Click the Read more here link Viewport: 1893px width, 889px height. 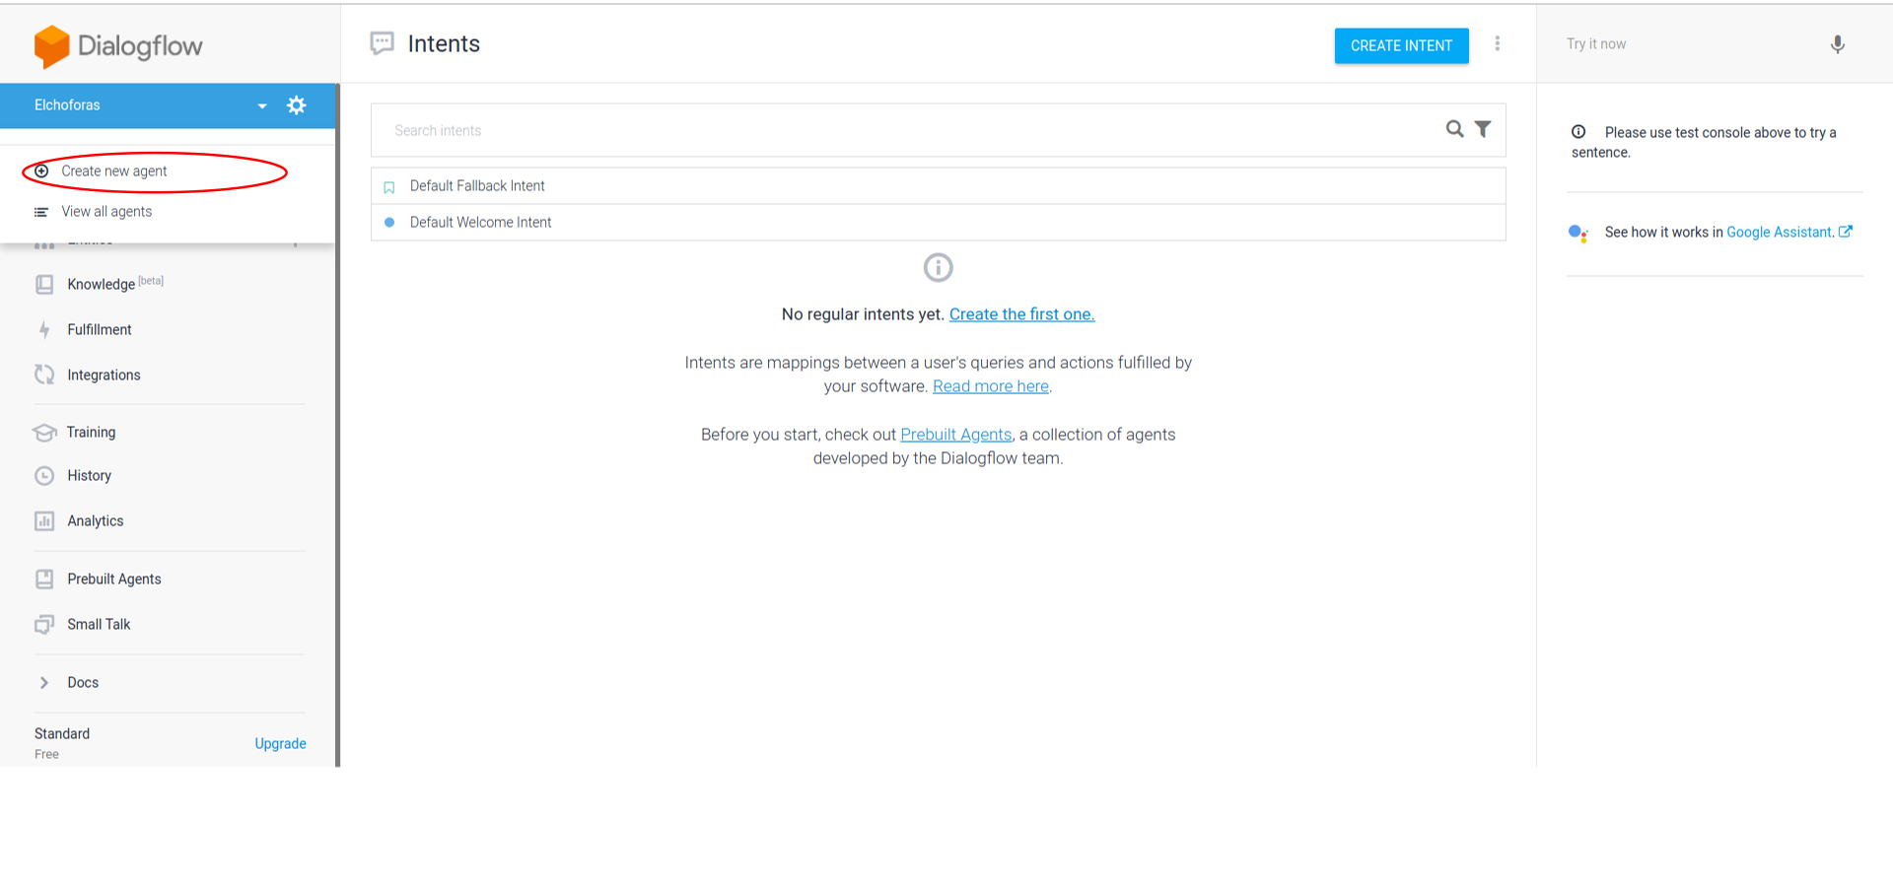pyautogui.click(x=991, y=386)
